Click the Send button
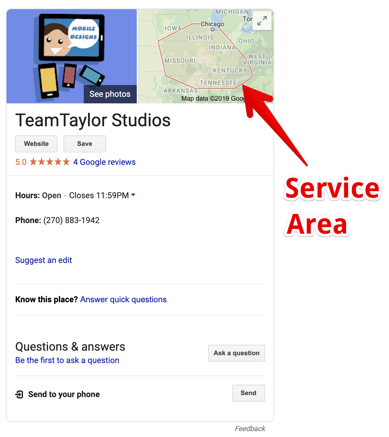 pyautogui.click(x=249, y=393)
